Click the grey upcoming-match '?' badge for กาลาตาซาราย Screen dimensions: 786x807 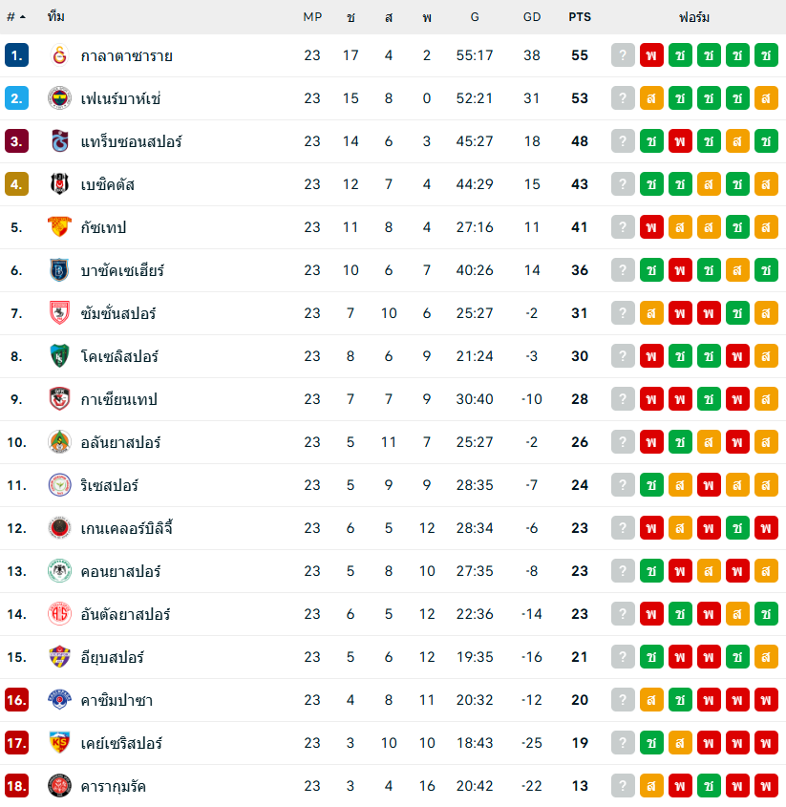(623, 55)
